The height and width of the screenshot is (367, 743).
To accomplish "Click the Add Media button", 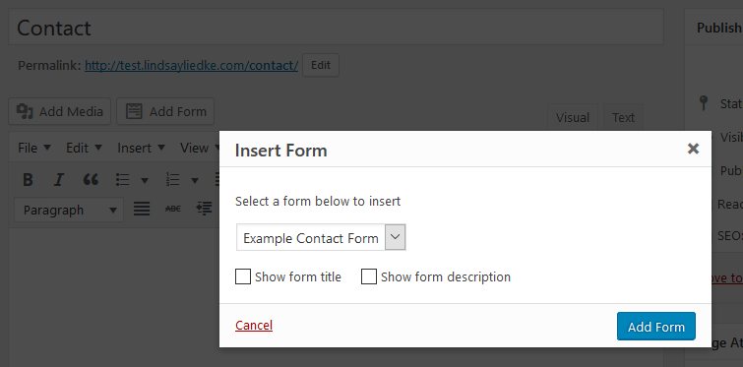I will tap(60, 112).
